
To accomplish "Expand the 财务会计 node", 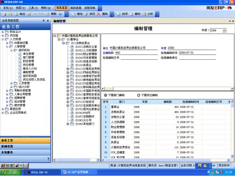I will pos(3,32).
